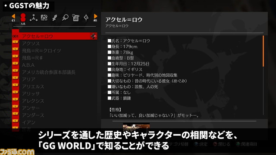Click the 出身地：イギリス line
This screenshot has width=276, height=155.
pos(125,69)
